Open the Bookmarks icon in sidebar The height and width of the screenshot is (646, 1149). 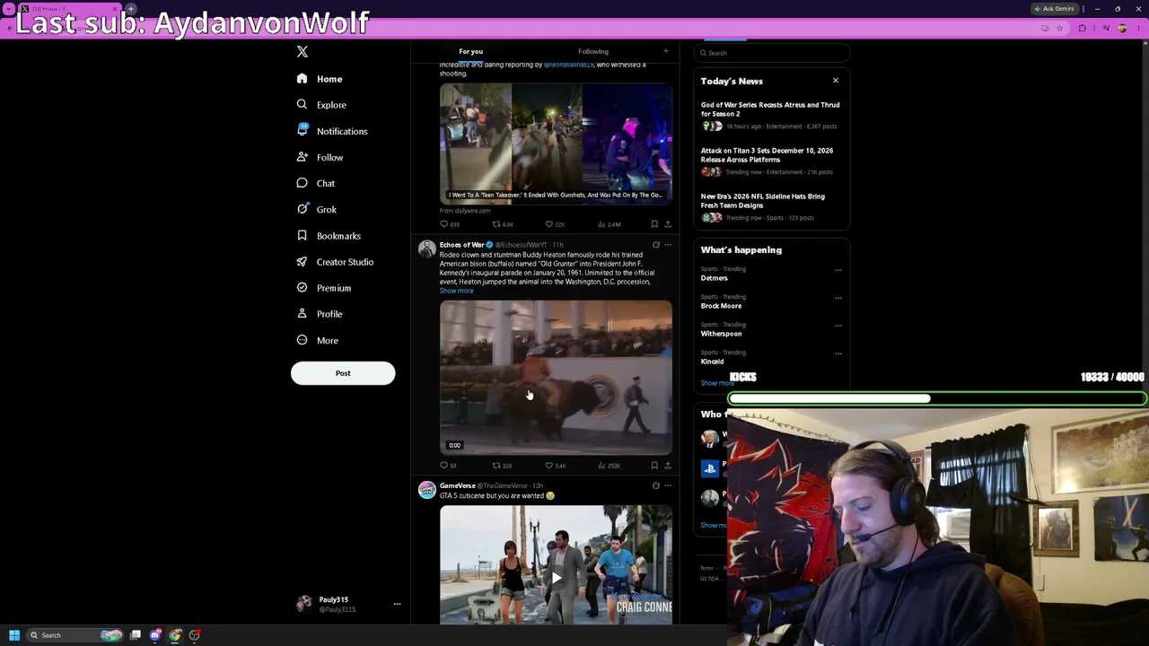[x=303, y=235]
